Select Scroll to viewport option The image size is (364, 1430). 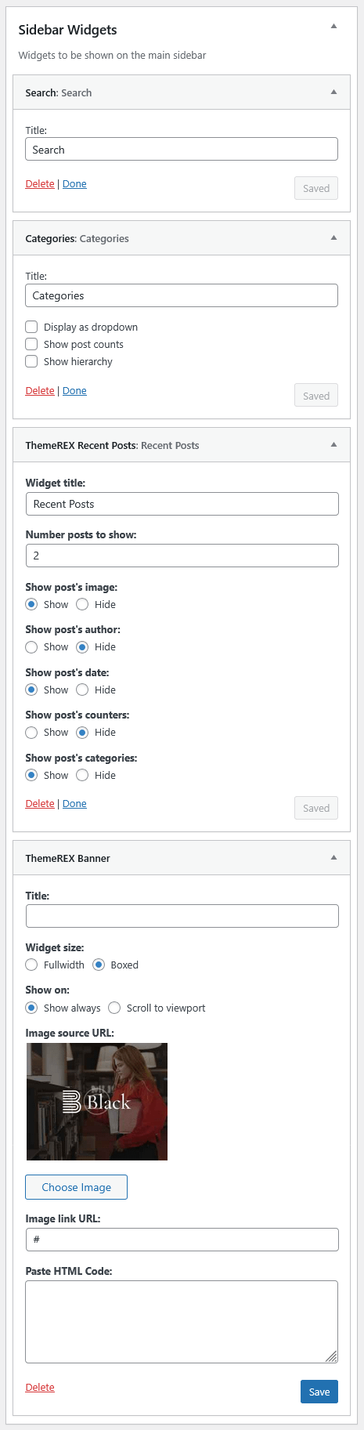click(114, 1008)
